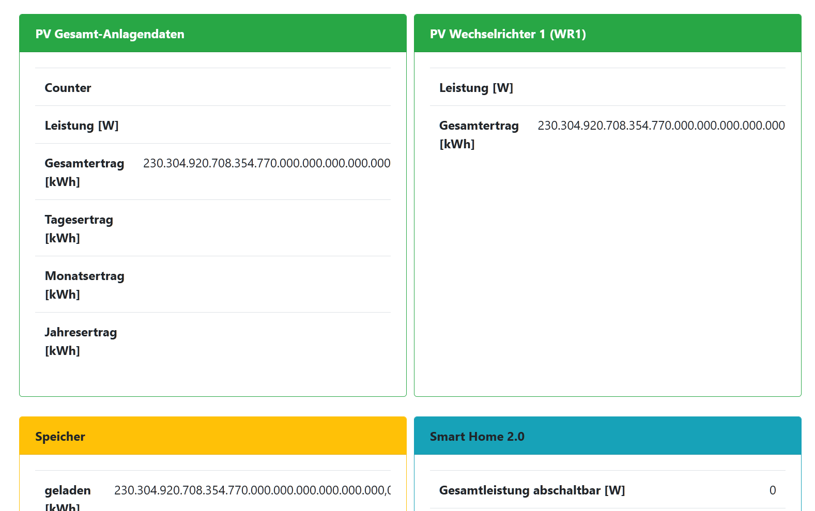Click the PV Wechselrichter 1 (WR1) header
This screenshot has height=511, width=815.
(x=508, y=34)
